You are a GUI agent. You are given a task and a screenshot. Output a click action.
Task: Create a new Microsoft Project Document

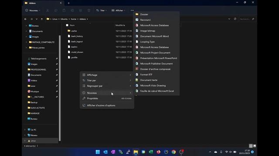tap(156, 53)
